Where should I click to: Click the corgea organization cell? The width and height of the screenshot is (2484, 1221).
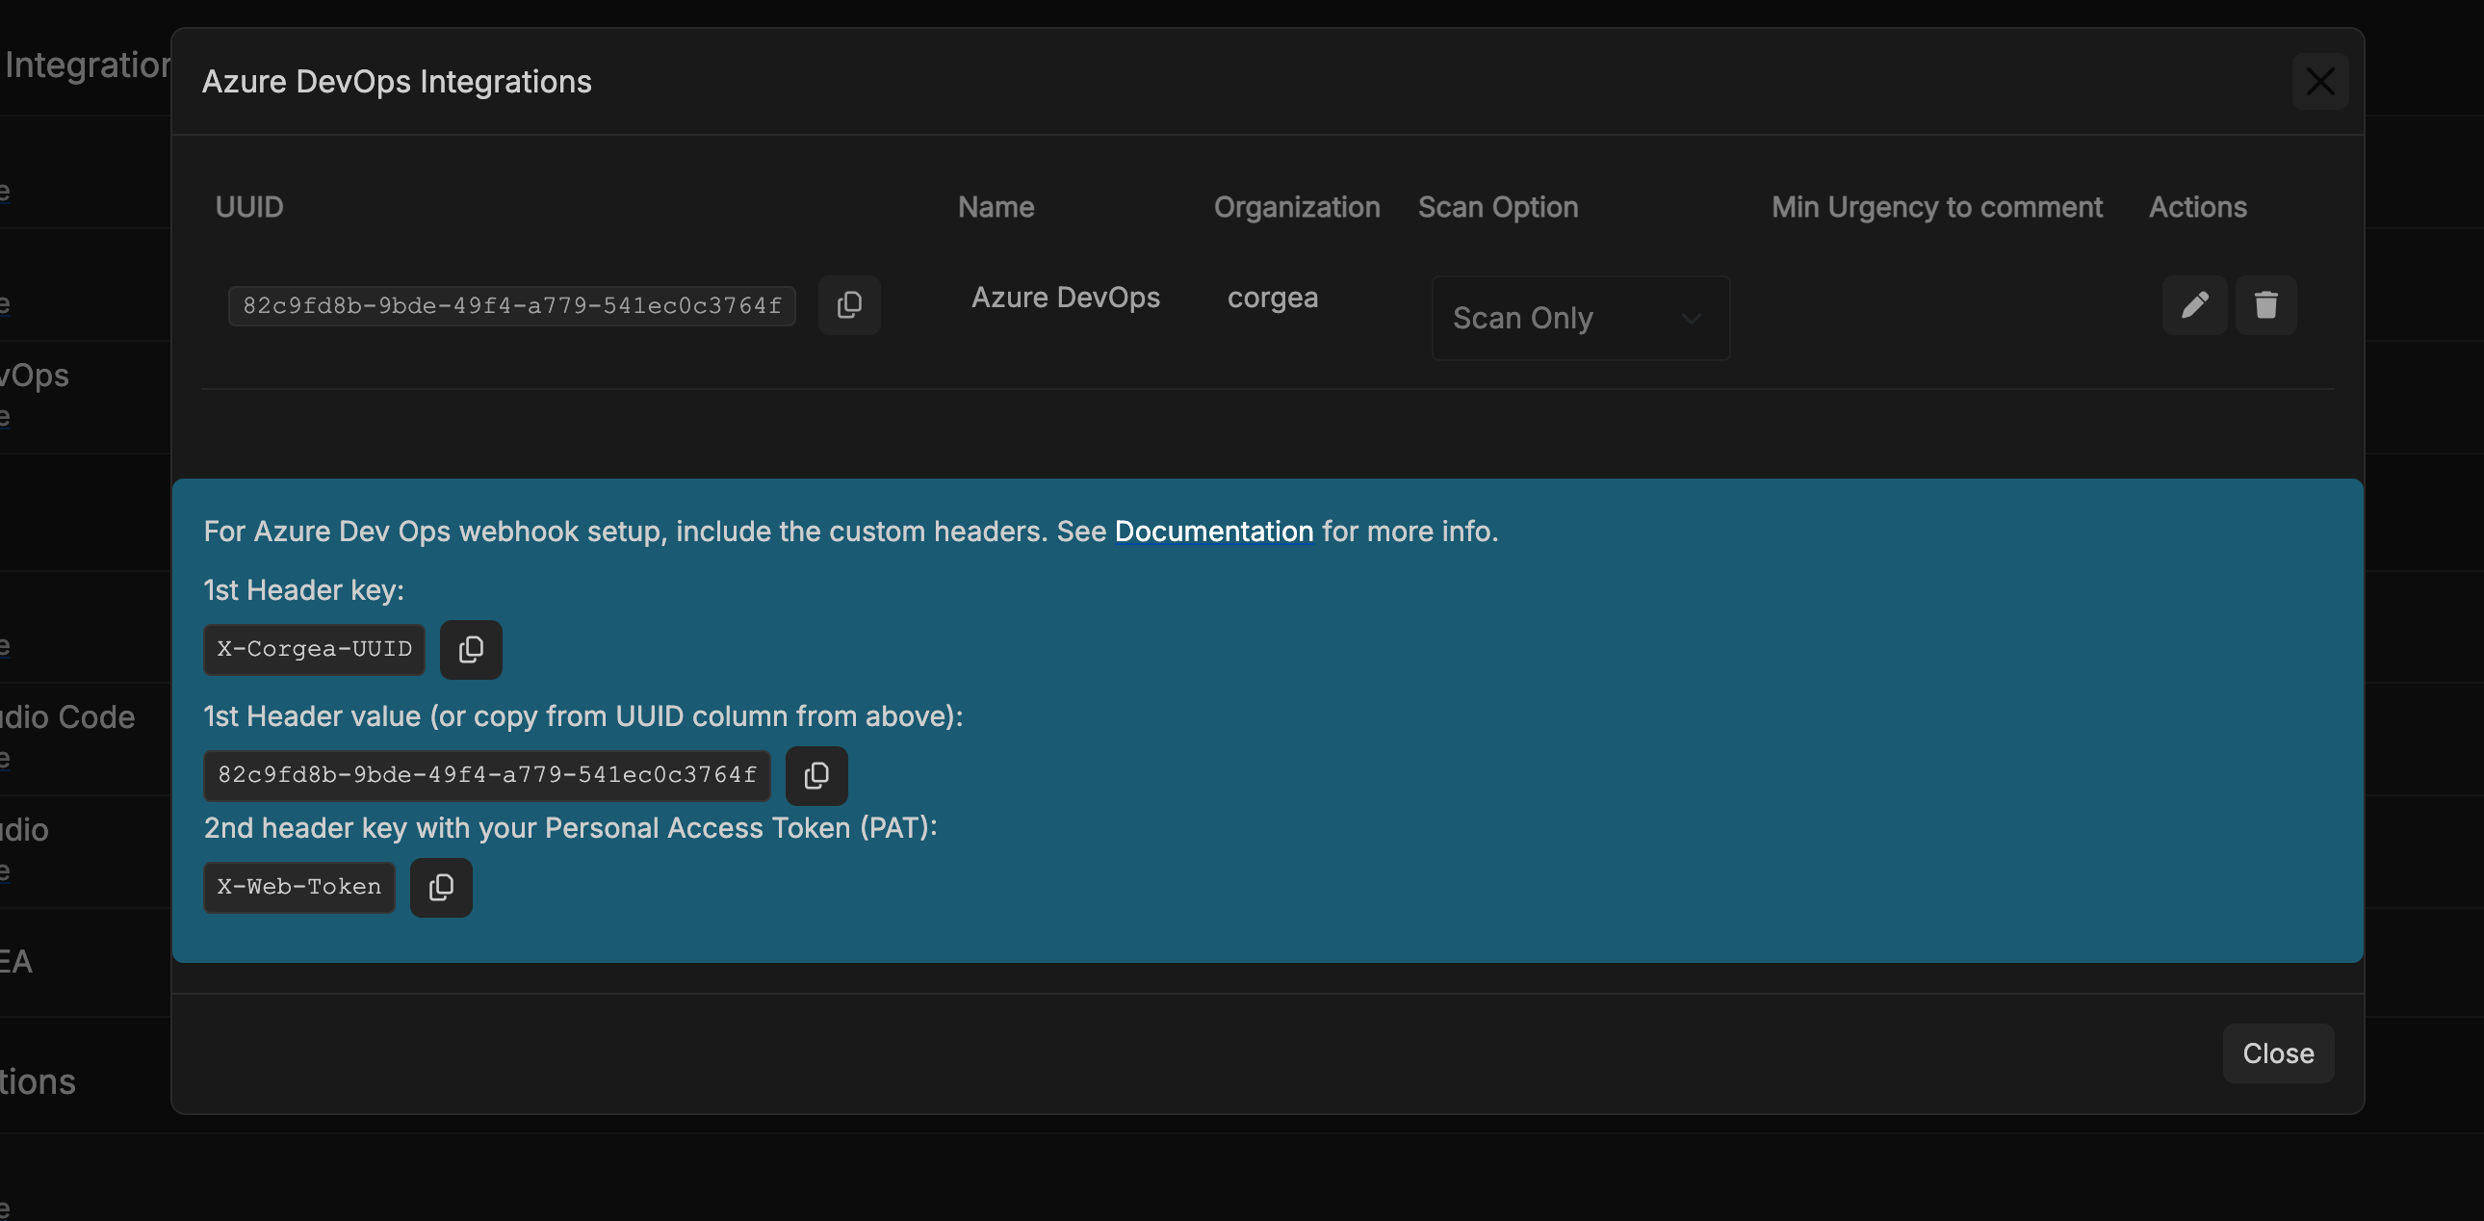1272,298
